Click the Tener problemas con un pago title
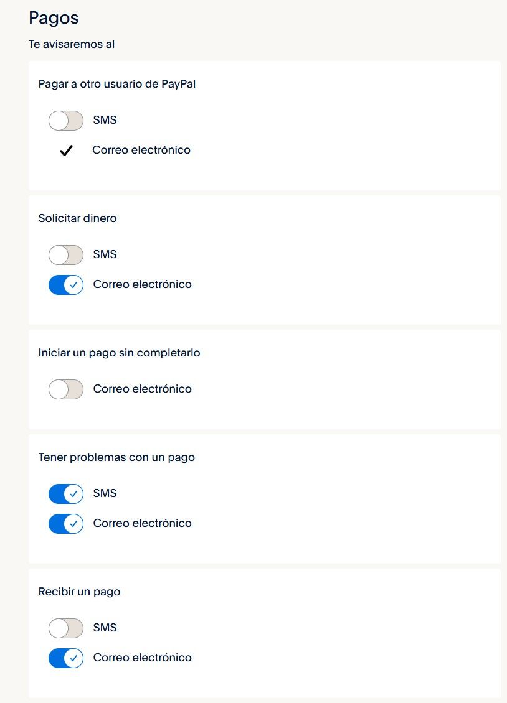The height and width of the screenshot is (703, 507). (116, 457)
